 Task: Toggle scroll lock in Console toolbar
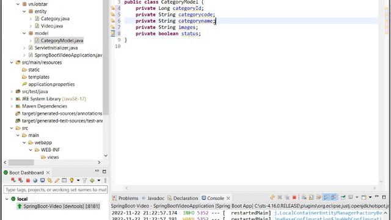pos(311,197)
